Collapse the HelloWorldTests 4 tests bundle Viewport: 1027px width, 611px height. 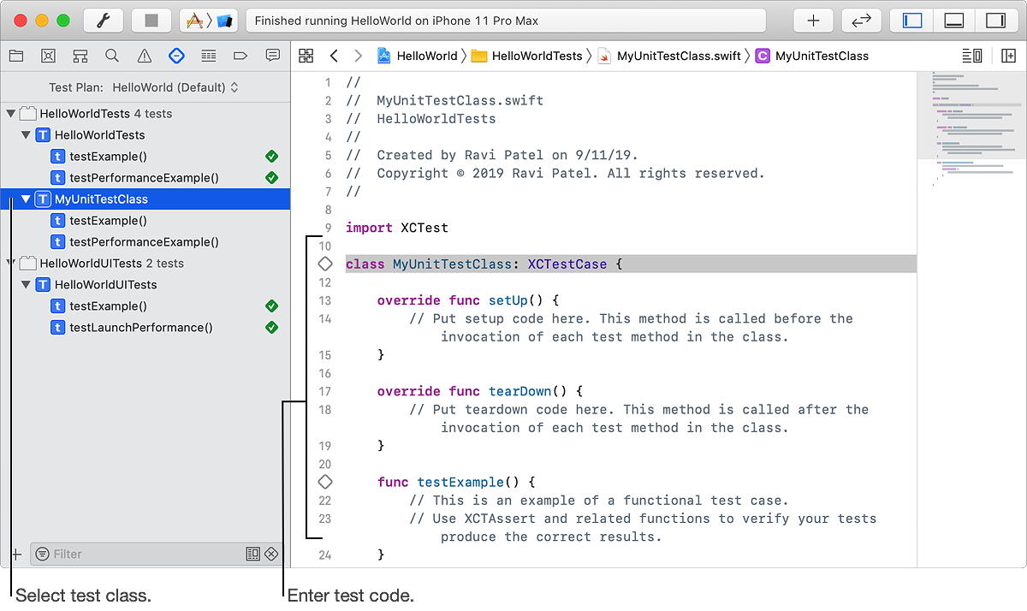click(11, 113)
